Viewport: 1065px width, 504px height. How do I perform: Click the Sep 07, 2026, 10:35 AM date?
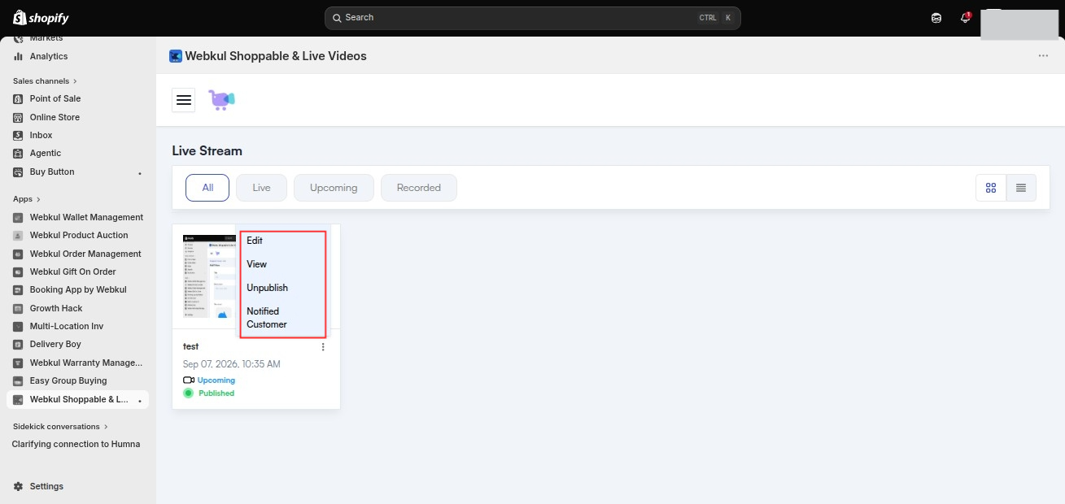232,364
